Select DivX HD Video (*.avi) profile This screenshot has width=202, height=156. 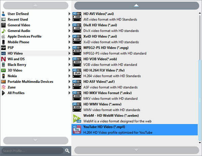[135, 28]
